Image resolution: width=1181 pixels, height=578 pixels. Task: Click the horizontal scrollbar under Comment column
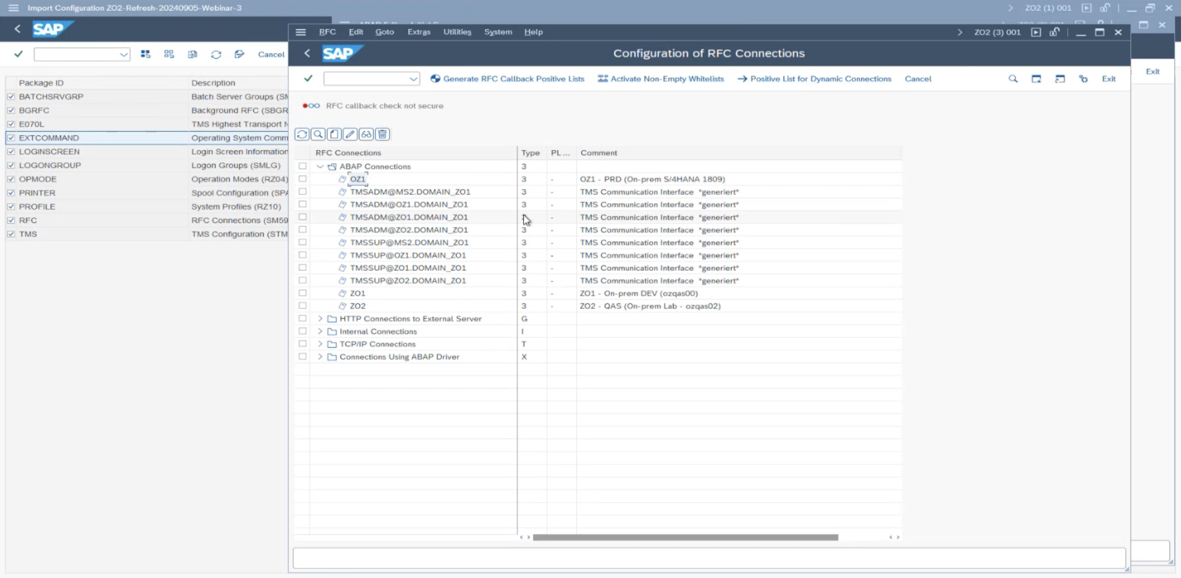tap(685, 537)
